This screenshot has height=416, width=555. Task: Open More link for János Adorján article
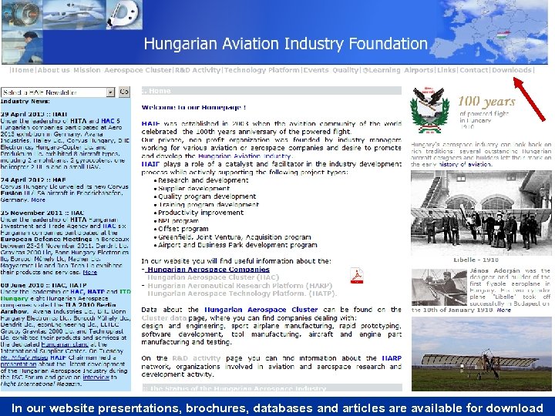[503, 310]
